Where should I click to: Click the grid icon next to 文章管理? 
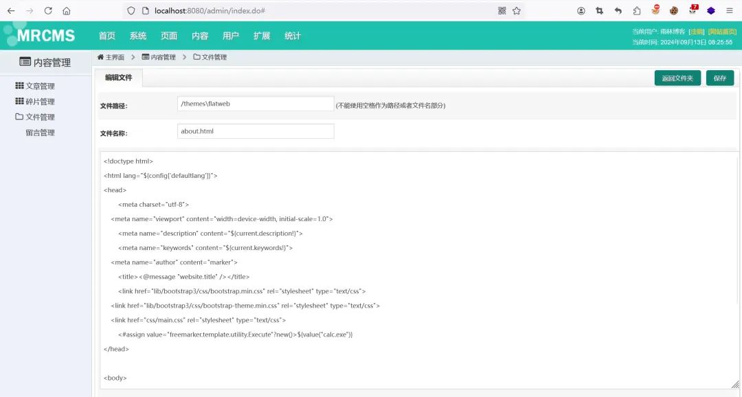(x=19, y=86)
